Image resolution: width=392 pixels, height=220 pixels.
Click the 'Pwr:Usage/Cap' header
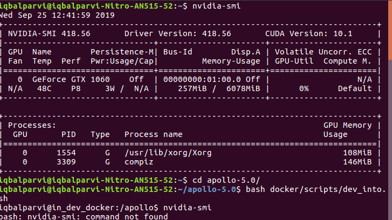click(122, 61)
